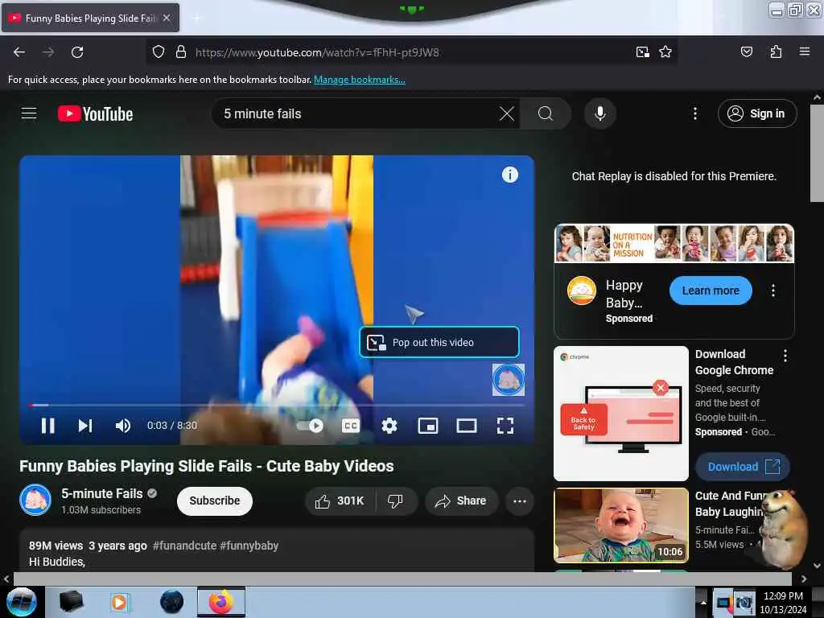824x618 pixels.
Task: Open Happy Baby ad options menu
Action: 773,290
